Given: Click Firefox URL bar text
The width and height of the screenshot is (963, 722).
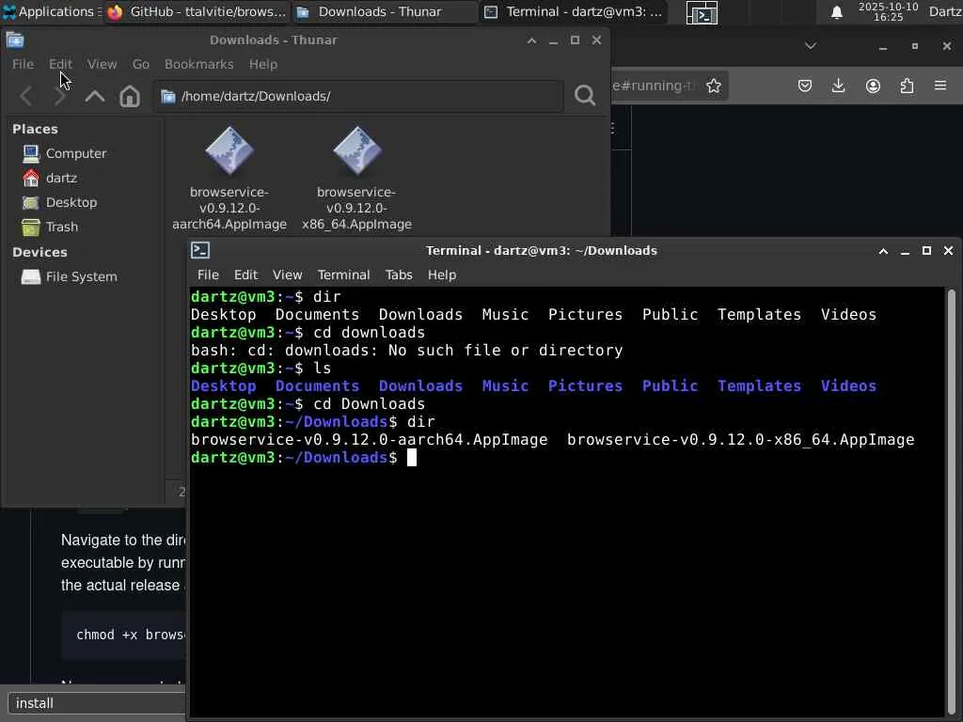Looking at the screenshot, I should click(655, 86).
